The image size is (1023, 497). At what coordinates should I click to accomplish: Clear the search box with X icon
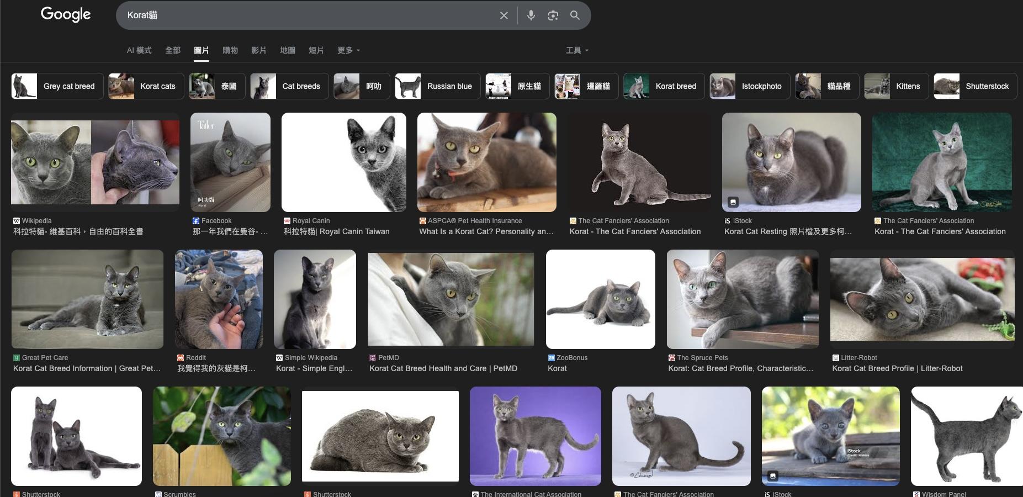[x=503, y=15]
